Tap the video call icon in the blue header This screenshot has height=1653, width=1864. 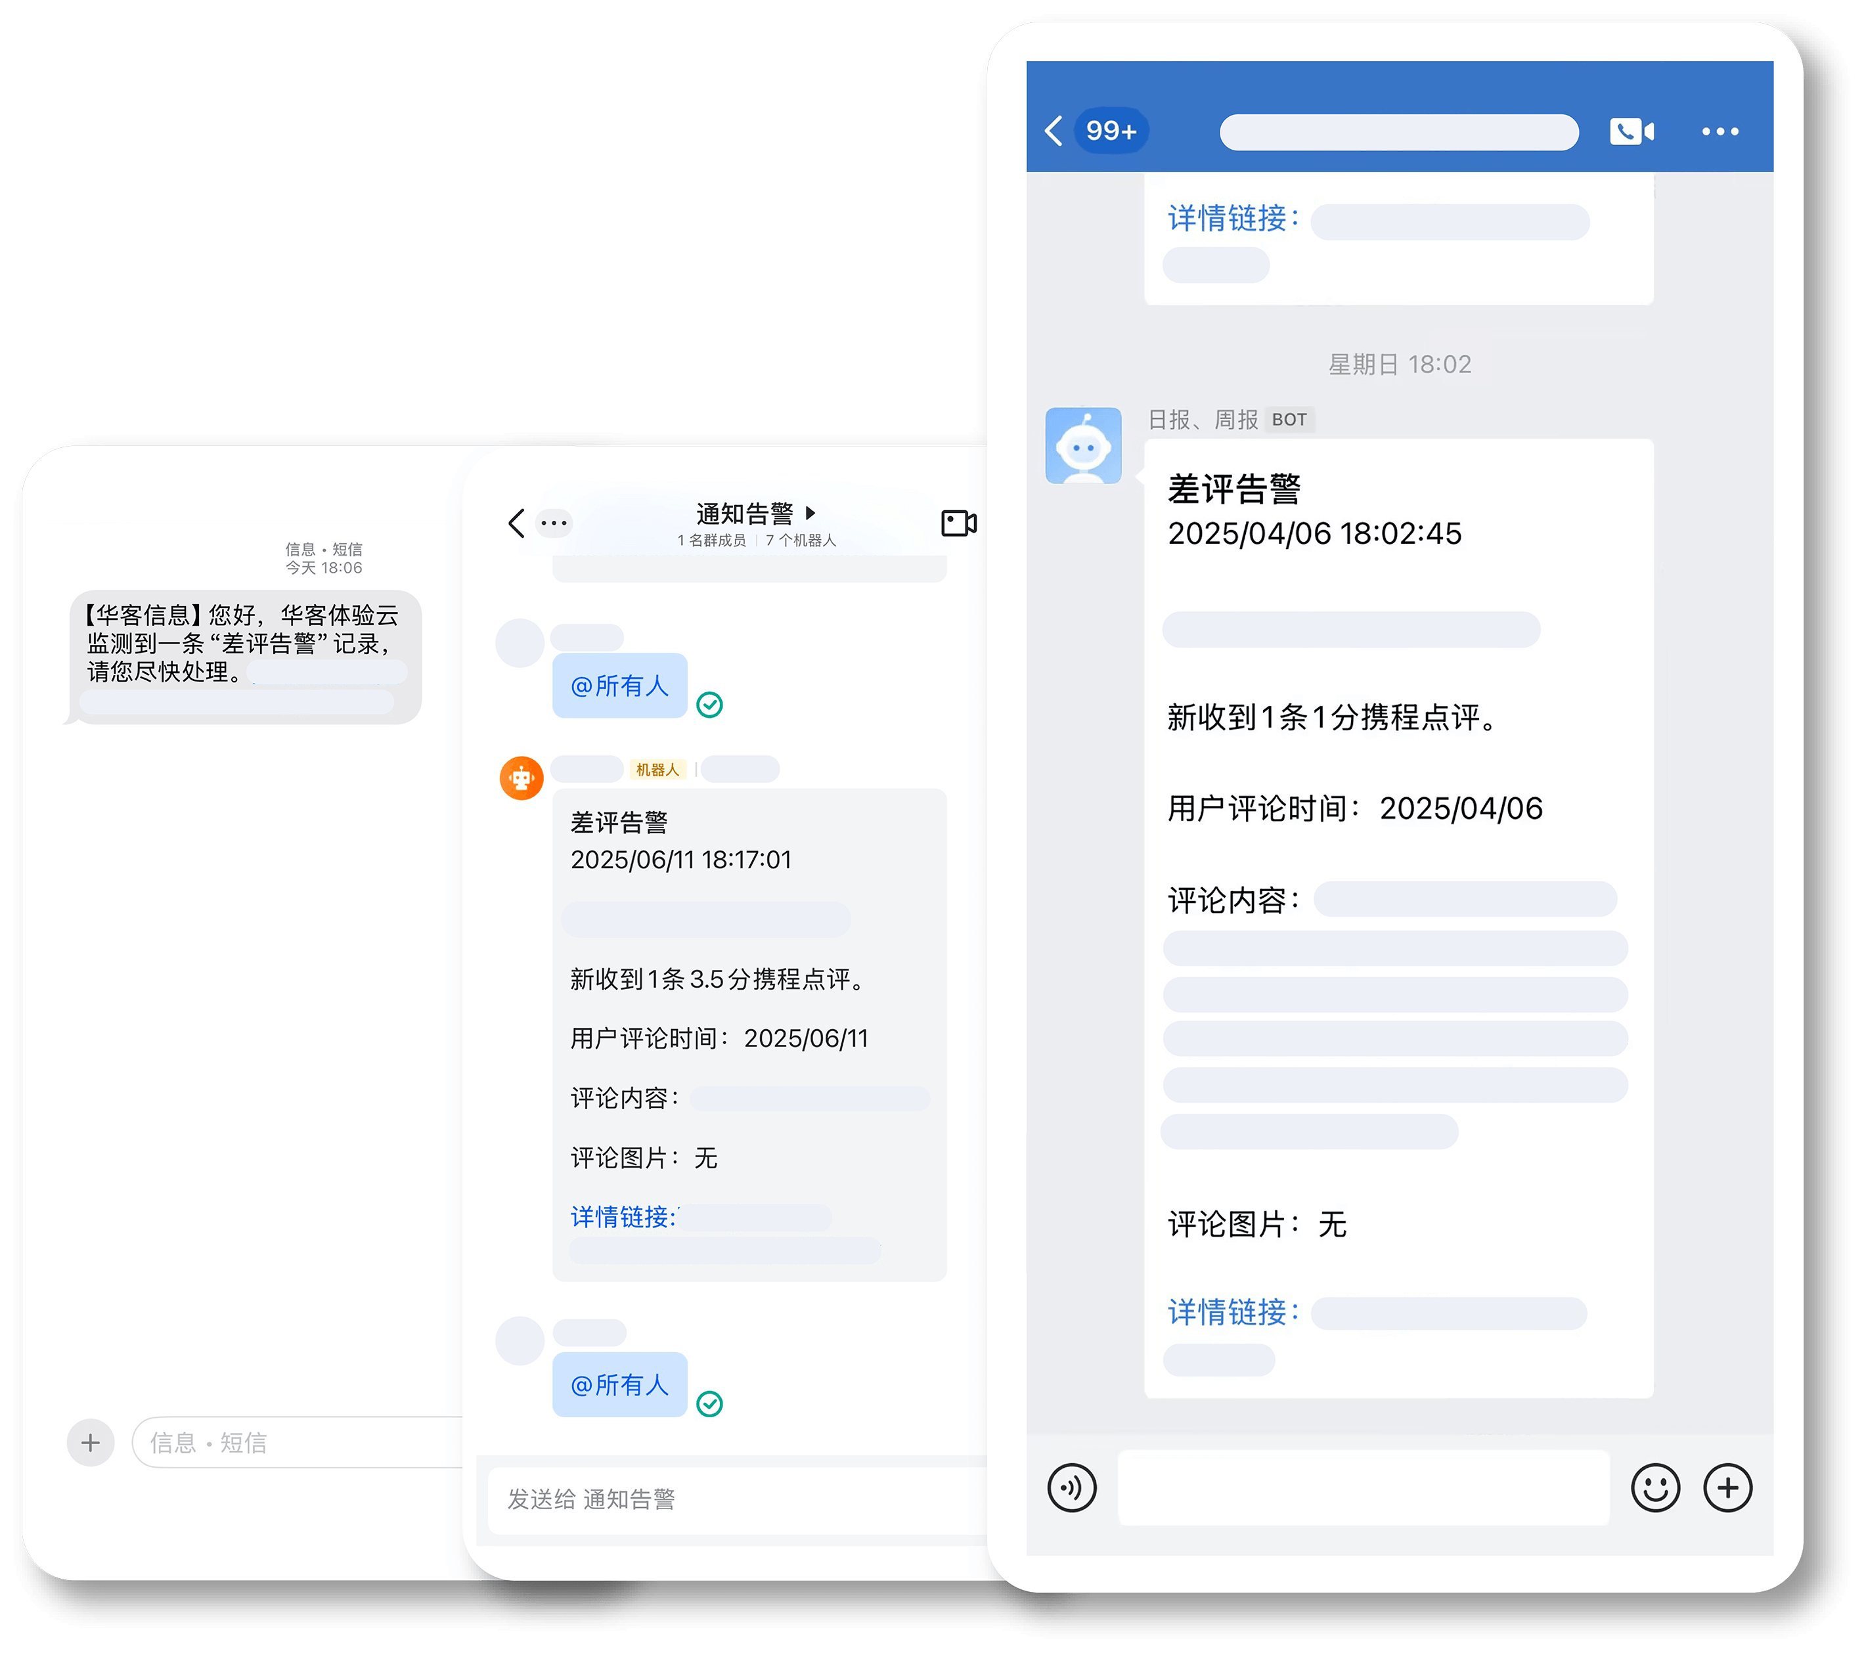[1631, 131]
